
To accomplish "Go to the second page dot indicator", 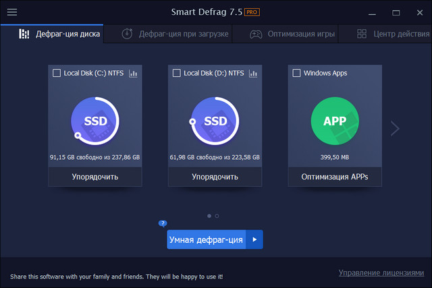I will pyautogui.click(x=217, y=216).
